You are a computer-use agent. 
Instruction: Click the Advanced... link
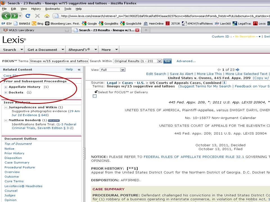point(186,61)
